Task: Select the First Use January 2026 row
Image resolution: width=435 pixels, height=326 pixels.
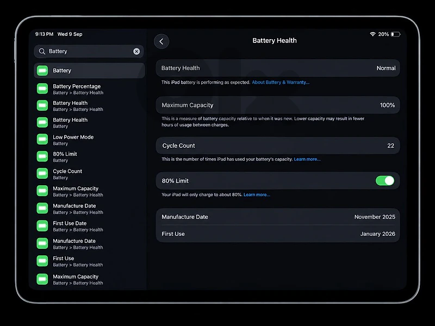Action: pyautogui.click(x=278, y=234)
